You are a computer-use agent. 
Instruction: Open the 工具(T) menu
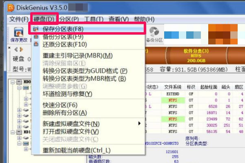click(x=94, y=19)
